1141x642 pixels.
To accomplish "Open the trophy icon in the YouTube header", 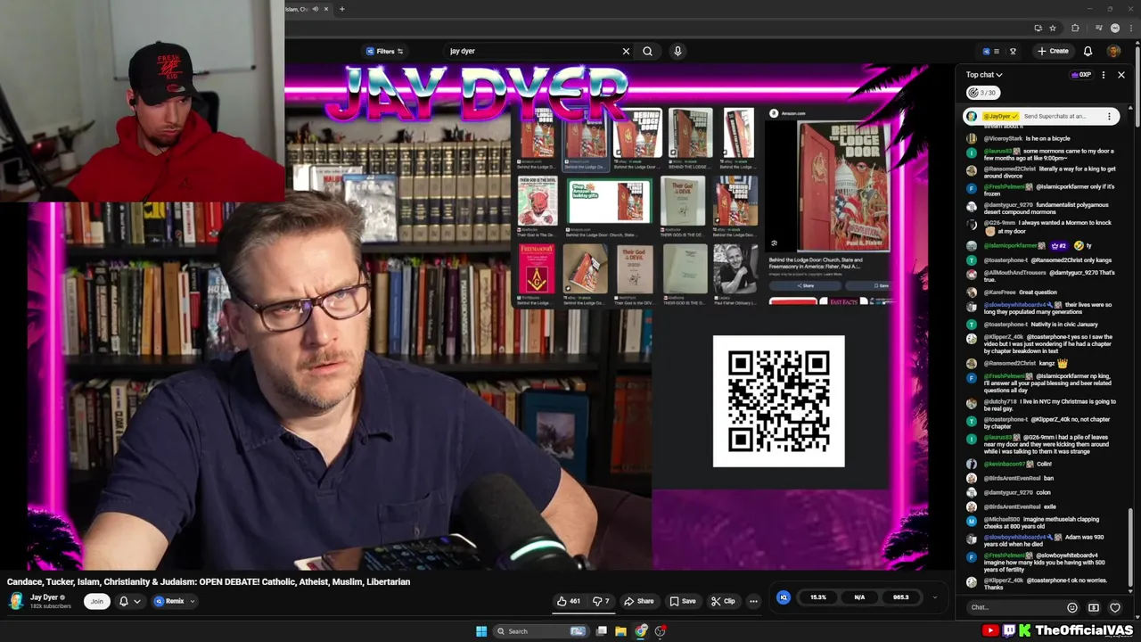I will [1013, 51].
